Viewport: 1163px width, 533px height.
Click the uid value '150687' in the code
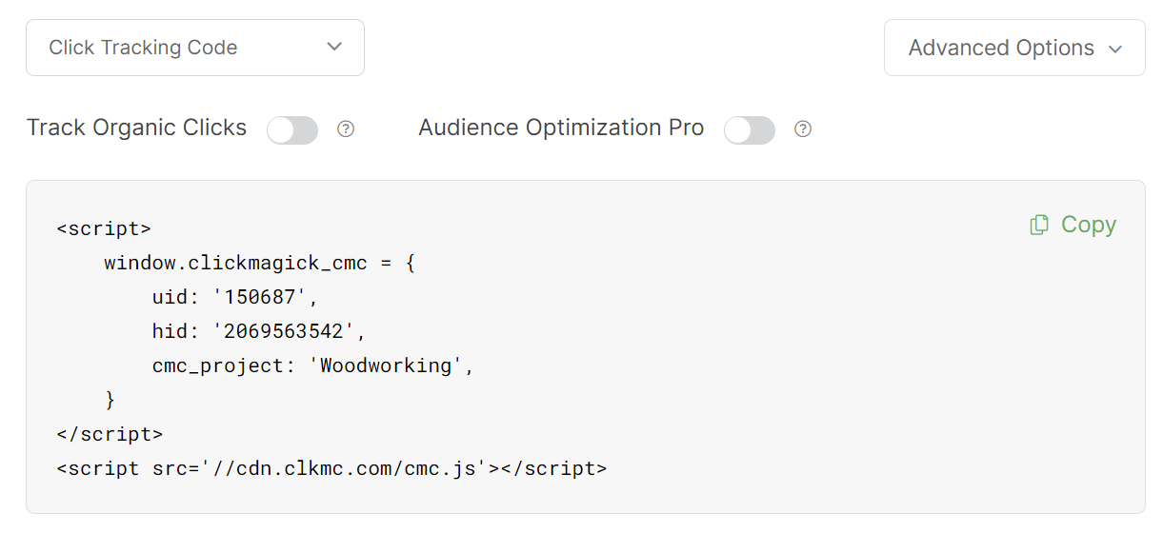pyautogui.click(x=260, y=297)
